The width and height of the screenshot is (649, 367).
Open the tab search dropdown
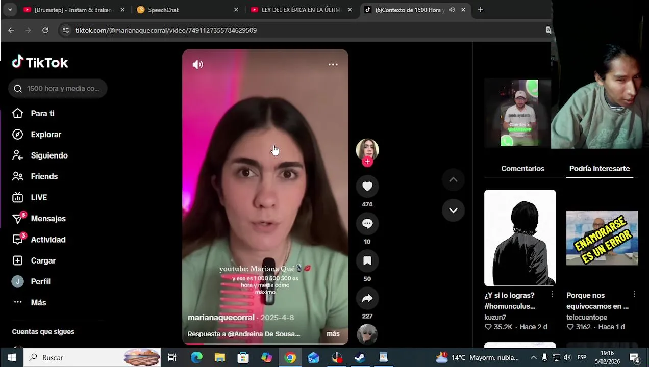point(10,10)
